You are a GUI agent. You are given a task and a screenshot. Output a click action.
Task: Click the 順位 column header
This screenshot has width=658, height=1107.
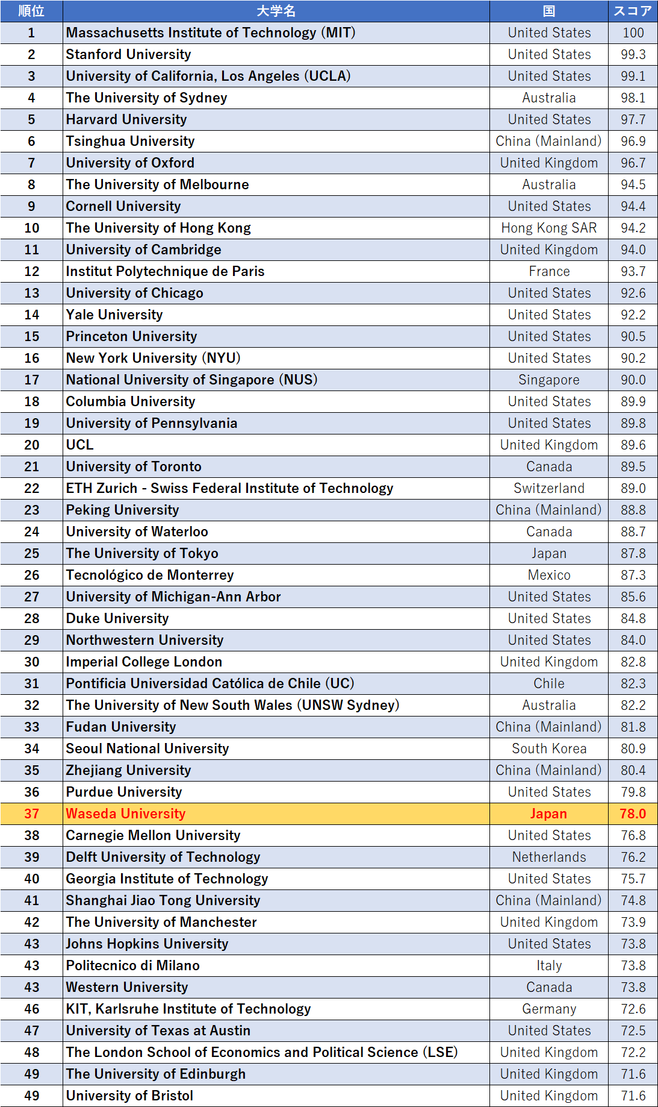point(31,11)
